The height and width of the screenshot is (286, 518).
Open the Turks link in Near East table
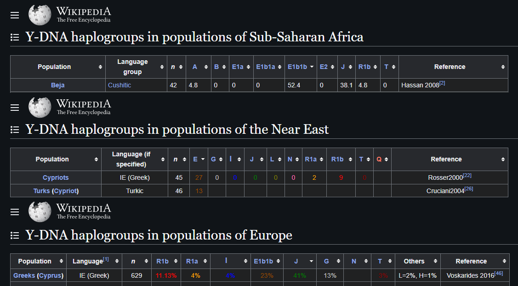point(42,191)
